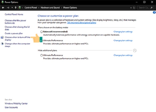This screenshot has width=156, height=112.
Task: Click the moon icon beside 'Change when the computer sleeps'
Action: [x=2, y=44]
